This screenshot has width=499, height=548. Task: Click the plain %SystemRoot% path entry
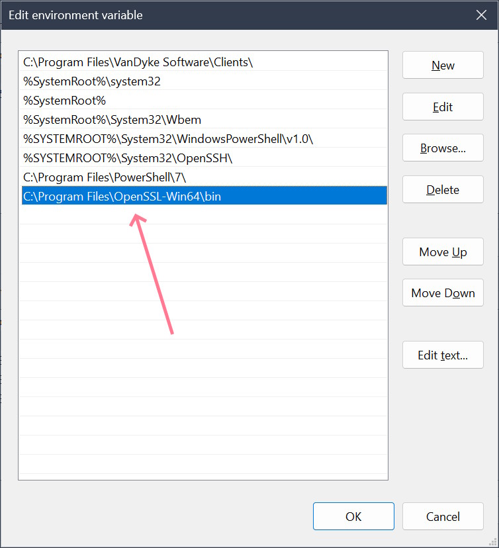[65, 101]
